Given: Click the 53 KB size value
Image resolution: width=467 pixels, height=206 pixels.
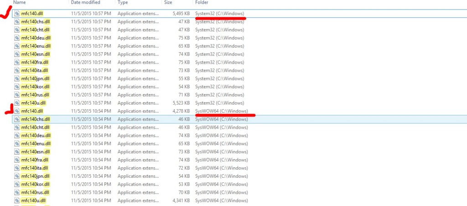Looking at the screenshot, I should click(x=184, y=184).
